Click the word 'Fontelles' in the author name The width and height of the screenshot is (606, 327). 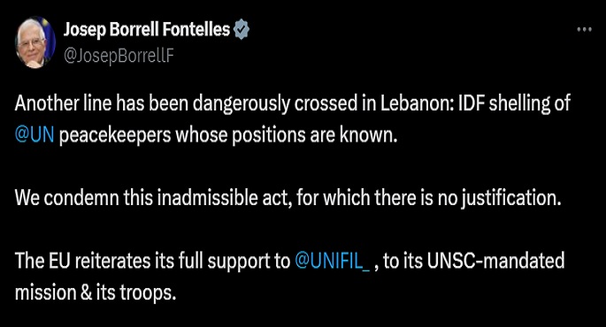click(x=196, y=30)
